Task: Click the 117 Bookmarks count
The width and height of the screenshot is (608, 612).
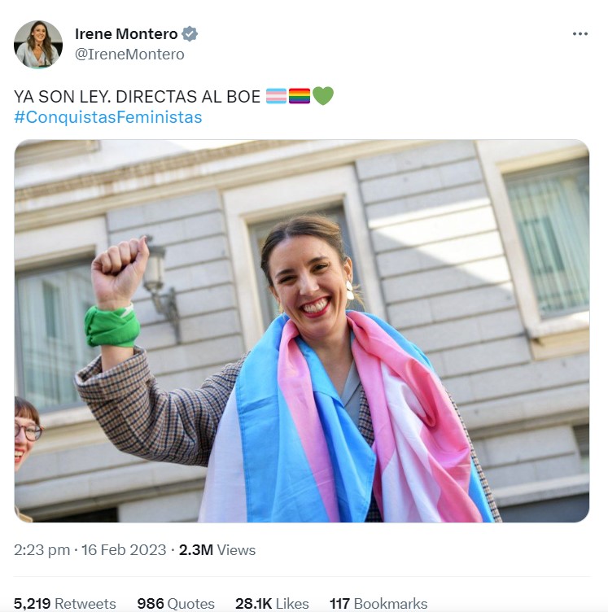Action: coord(378,603)
